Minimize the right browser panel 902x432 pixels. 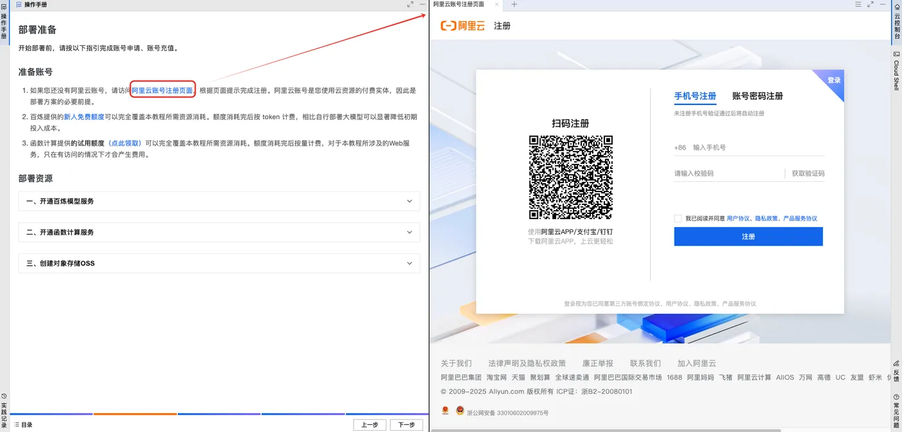883,5
